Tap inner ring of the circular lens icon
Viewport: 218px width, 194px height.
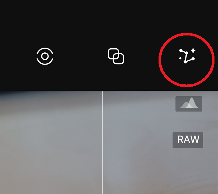[x=45, y=56]
